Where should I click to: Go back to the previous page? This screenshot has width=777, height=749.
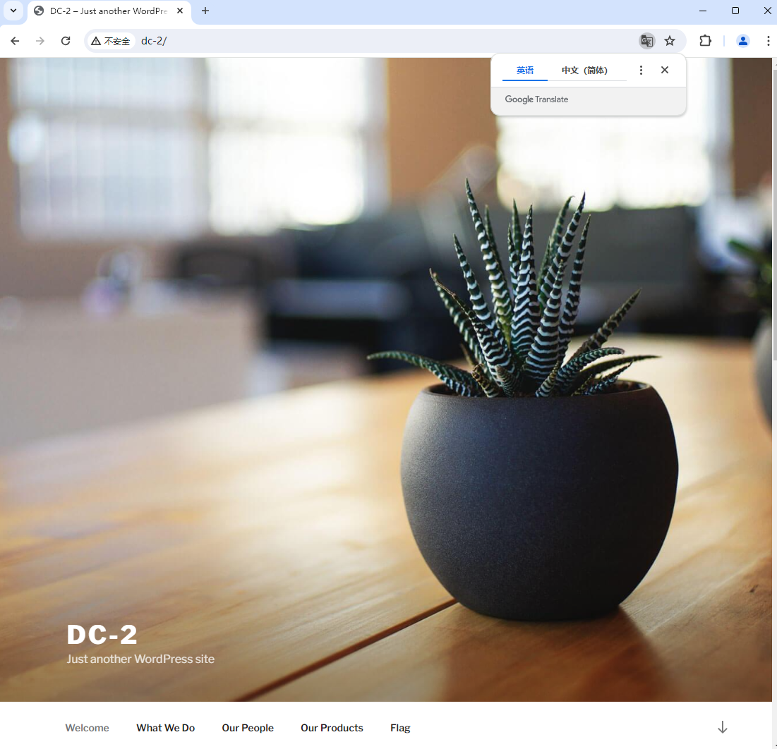15,41
